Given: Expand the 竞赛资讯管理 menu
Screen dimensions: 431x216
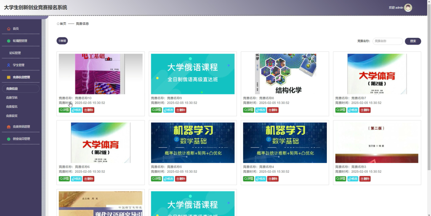Looking at the screenshot, I should pyautogui.click(x=21, y=127).
